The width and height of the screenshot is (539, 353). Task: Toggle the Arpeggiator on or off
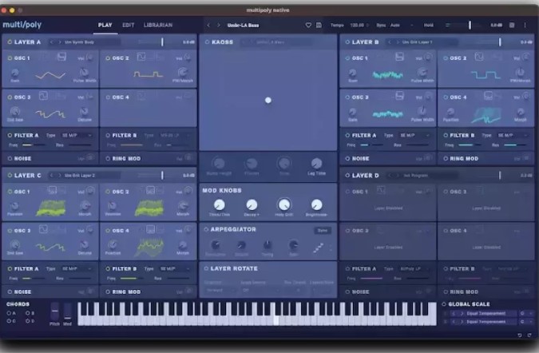pos(206,229)
